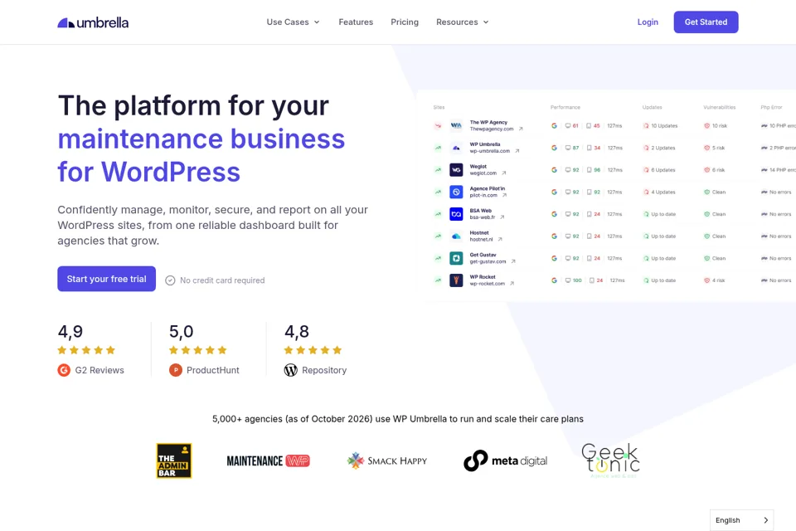Image resolution: width=796 pixels, height=531 pixels.
Task: Click the Updates column header
Action: point(652,107)
